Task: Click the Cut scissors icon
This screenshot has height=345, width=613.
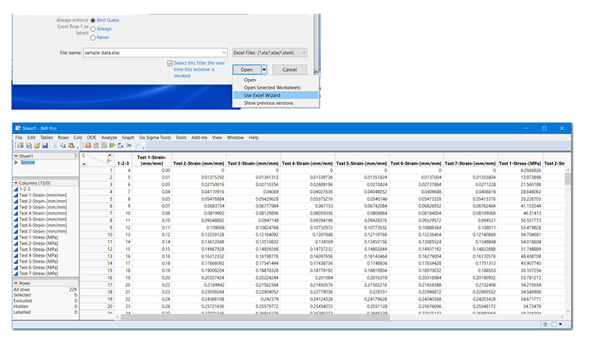Action: [55, 146]
